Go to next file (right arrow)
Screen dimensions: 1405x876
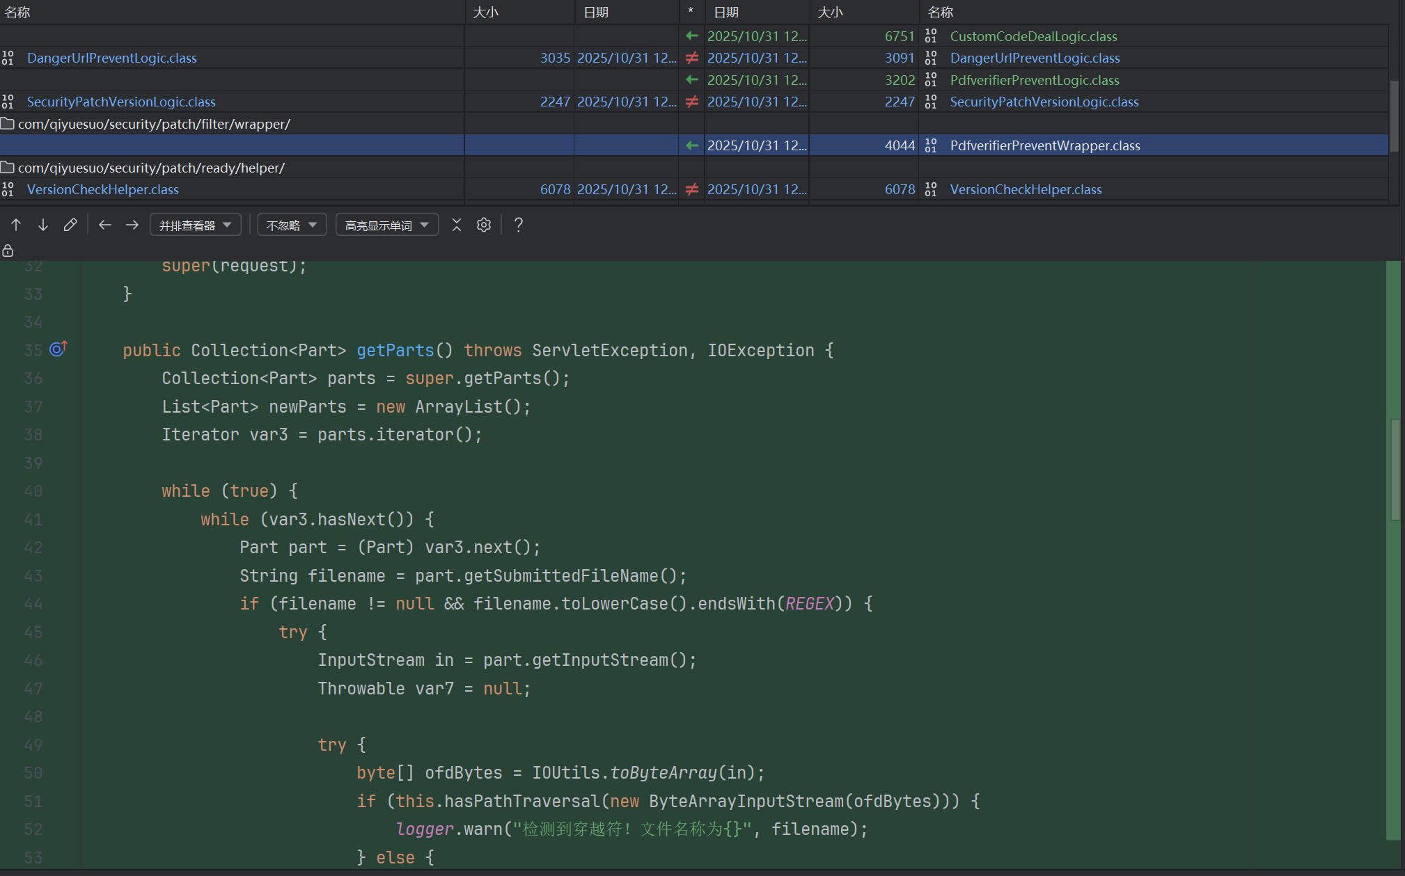coord(132,225)
